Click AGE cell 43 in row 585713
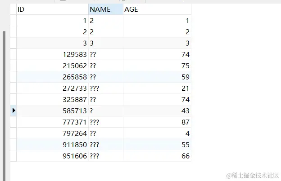The height and width of the screenshot is (181, 281). [157, 111]
